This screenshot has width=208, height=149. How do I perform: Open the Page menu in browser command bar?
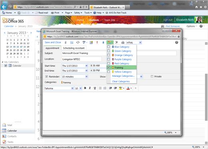(x=68, y=13)
